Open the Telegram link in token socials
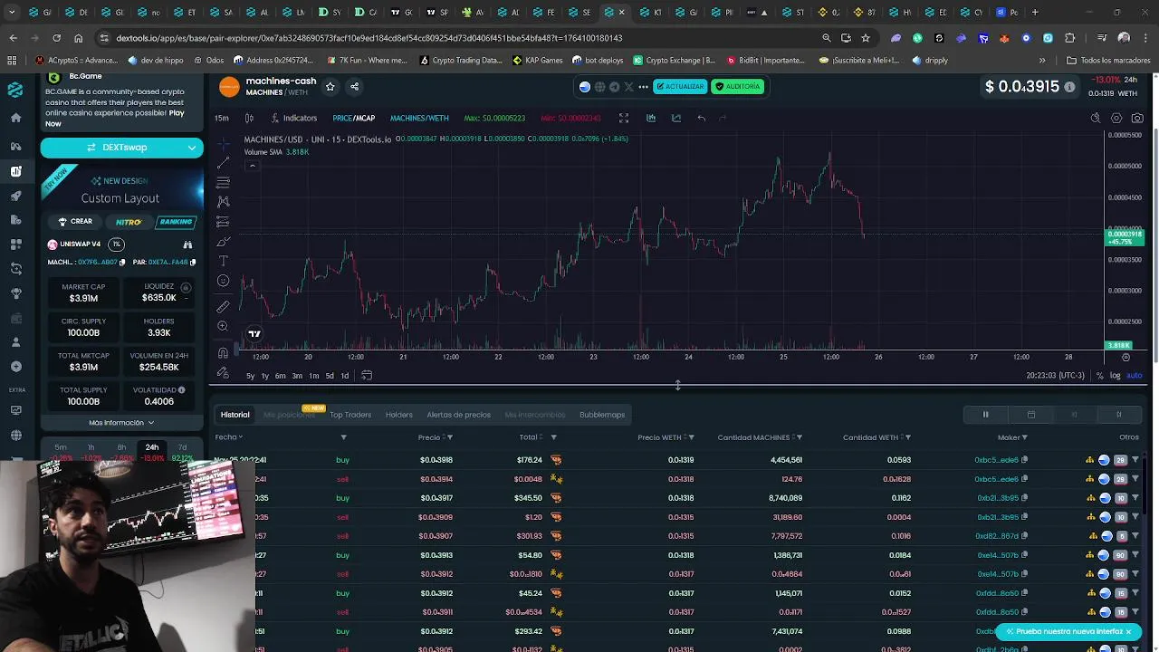This screenshot has width=1159, height=652. pyautogui.click(x=615, y=87)
